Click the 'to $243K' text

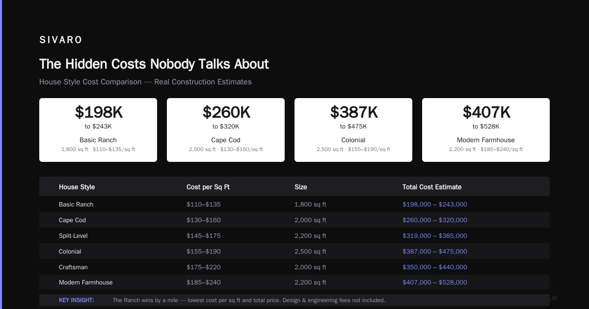pos(98,127)
